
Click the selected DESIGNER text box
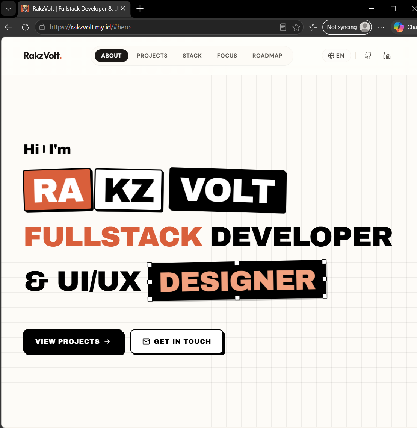(237, 281)
